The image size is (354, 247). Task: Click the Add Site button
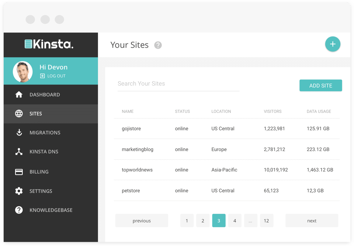(321, 86)
